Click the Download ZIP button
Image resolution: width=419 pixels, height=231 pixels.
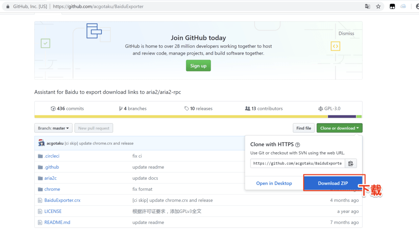(x=333, y=183)
